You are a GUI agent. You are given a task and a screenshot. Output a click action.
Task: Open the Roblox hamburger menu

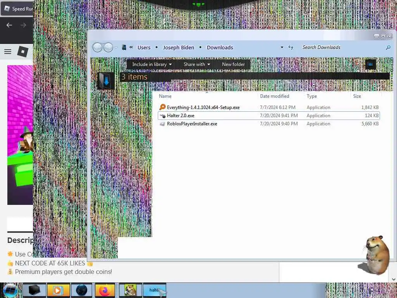coord(8,52)
